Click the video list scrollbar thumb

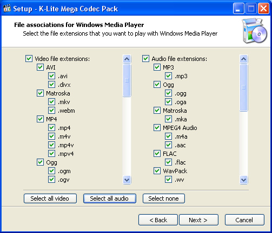pos(127,80)
